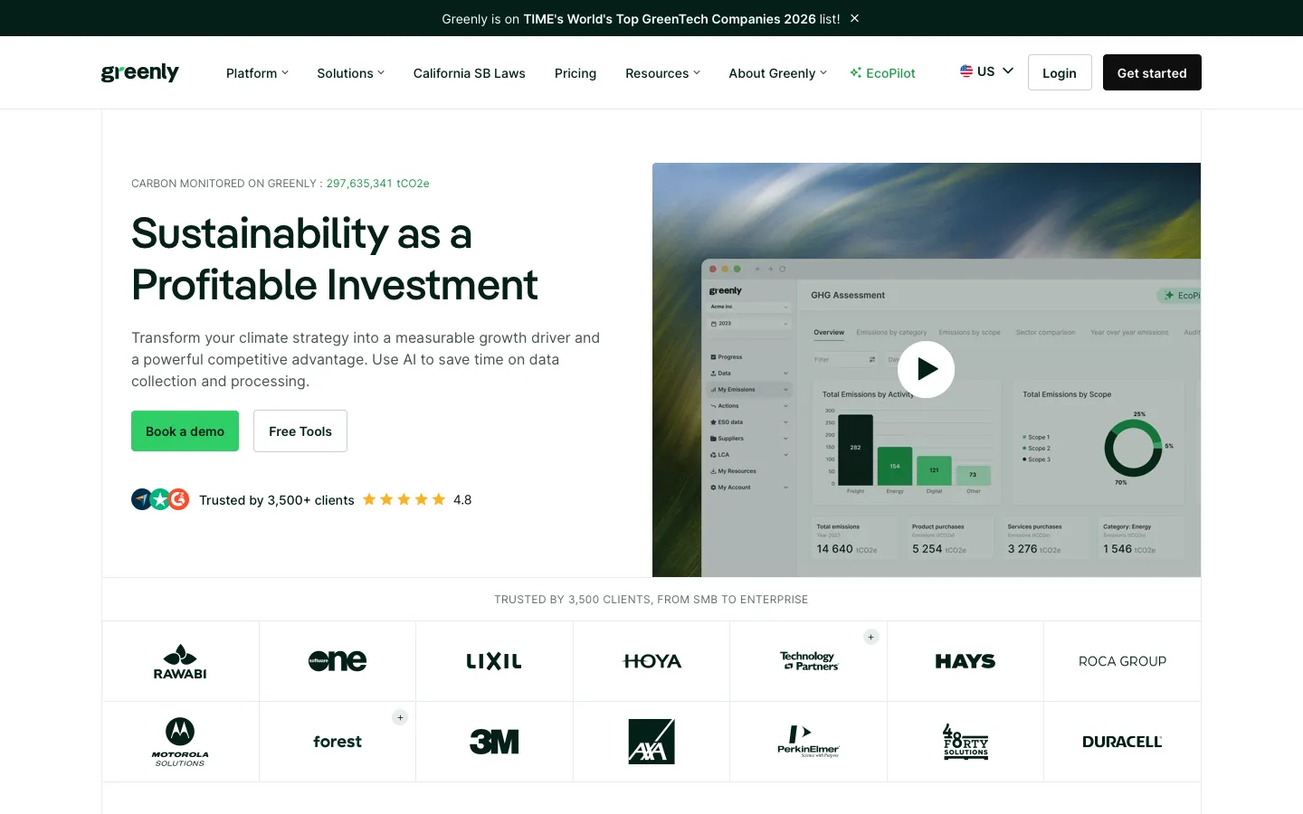Click the ROCA GROUP logo

(x=1122, y=661)
